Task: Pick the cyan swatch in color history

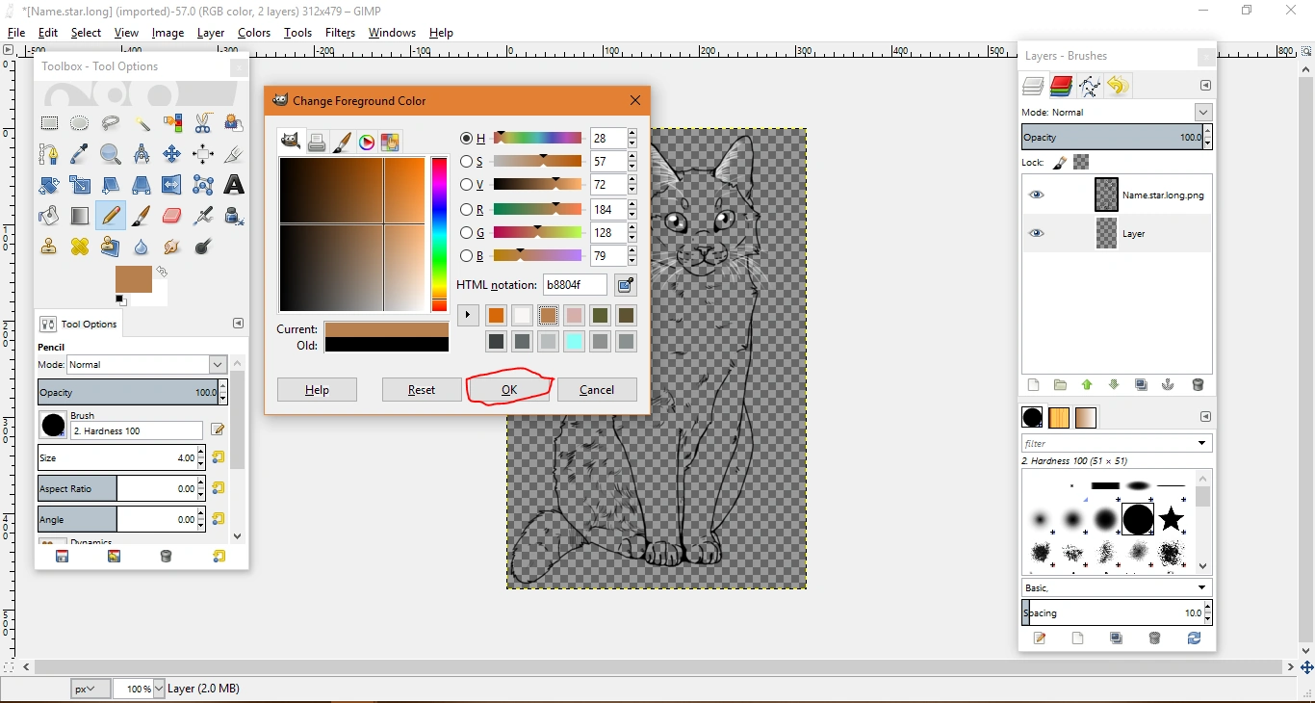Action: click(x=575, y=342)
